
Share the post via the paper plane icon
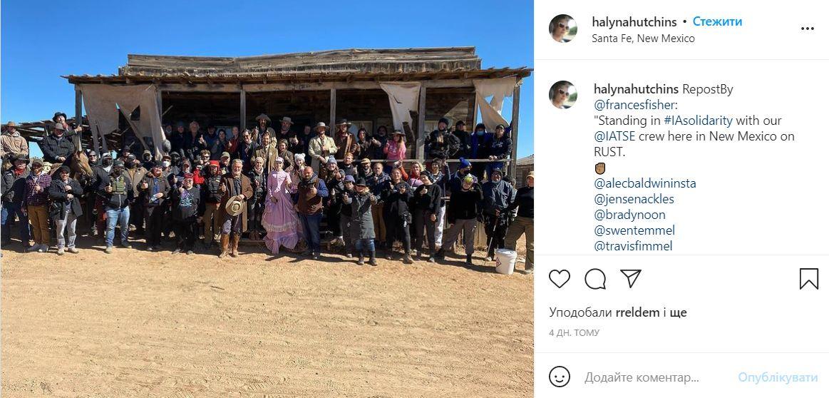coord(631,278)
